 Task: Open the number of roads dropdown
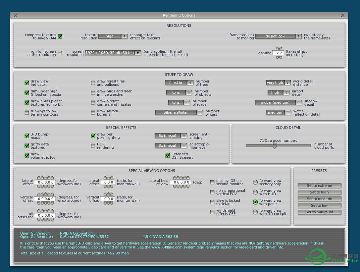pyautogui.click(x=179, y=102)
